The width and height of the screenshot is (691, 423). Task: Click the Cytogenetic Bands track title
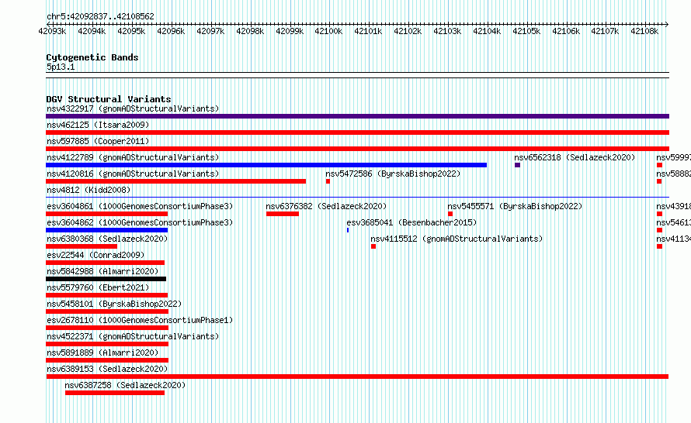[x=92, y=57]
